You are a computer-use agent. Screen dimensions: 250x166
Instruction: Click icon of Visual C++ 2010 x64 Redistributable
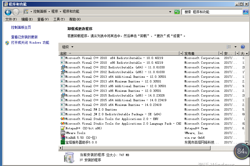pos(63,58)
